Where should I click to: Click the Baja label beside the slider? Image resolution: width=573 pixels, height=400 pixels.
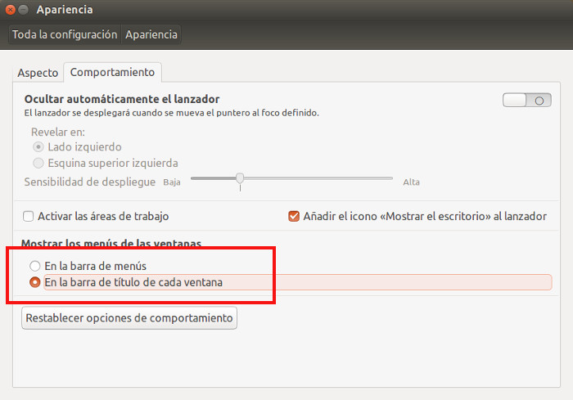coord(172,182)
